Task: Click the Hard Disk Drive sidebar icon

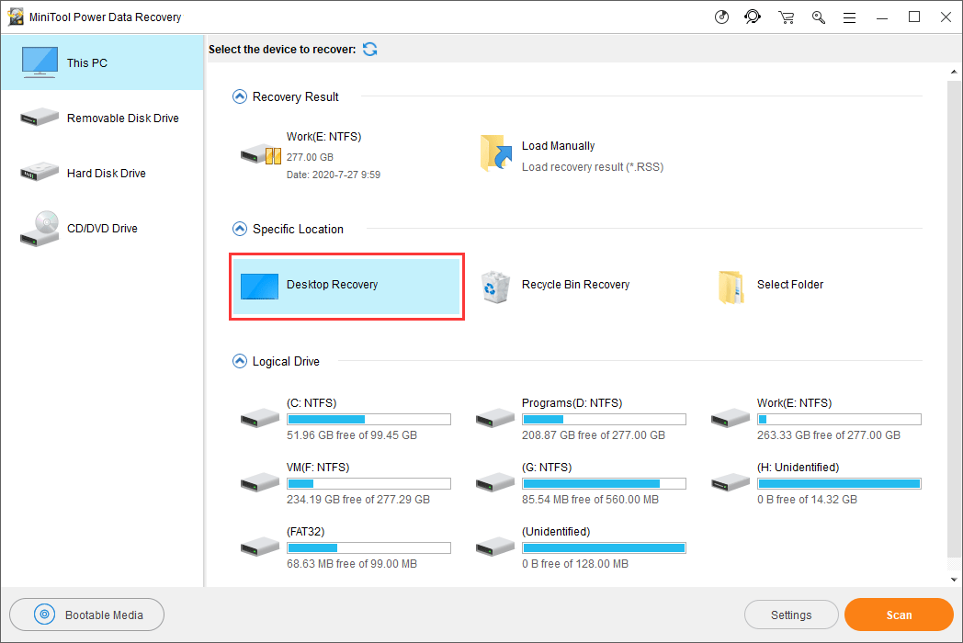Action: point(40,172)
